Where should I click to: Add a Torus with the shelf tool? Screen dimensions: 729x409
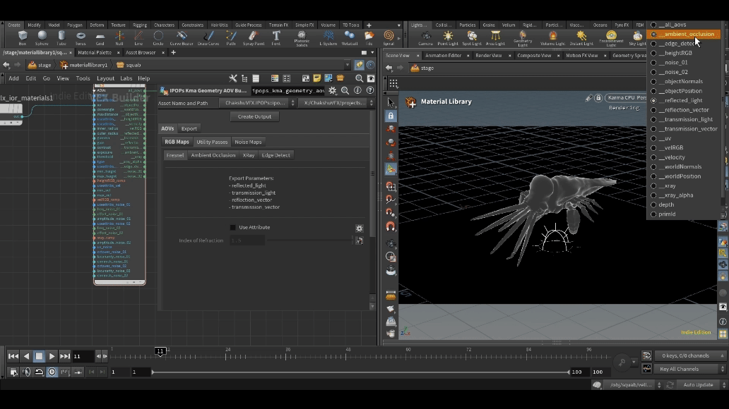(x=81, y=37)
